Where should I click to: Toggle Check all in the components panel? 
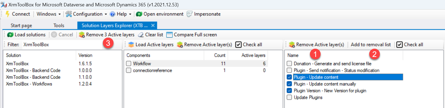[x=249, y=44]
